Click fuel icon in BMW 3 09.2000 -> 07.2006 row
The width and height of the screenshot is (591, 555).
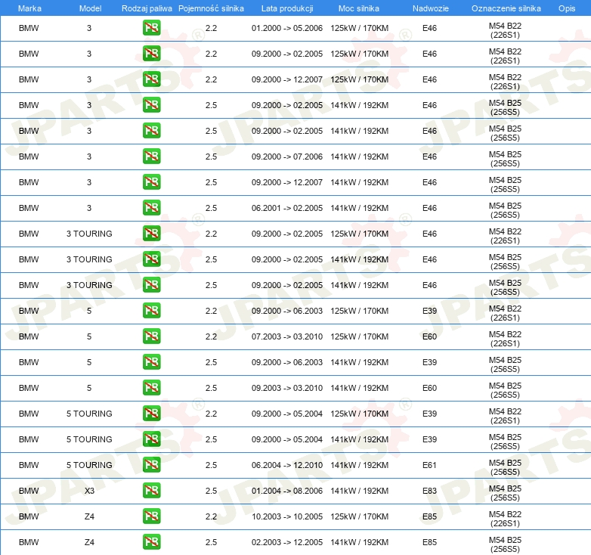click(x=151, y=157)
